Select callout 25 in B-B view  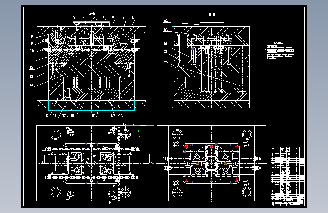166,52
